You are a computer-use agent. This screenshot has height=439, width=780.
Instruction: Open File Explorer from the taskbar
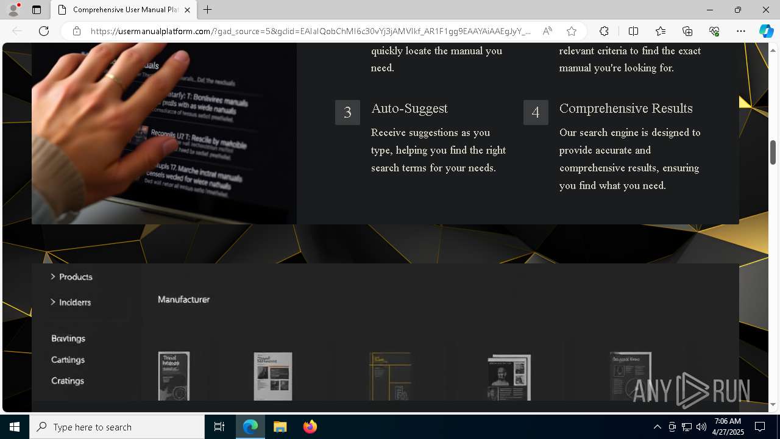click(x=280, y=427)
